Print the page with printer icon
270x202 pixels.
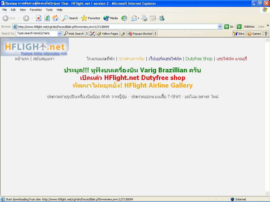(144, 18)
